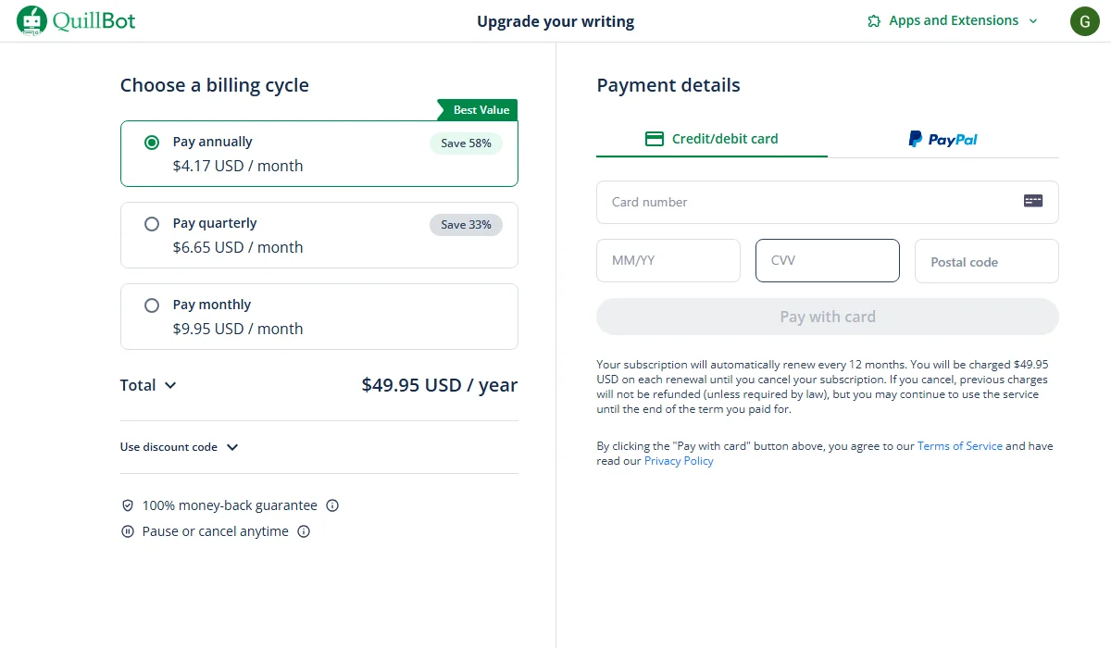This screenshot has height=648, width=1111.
Task: Click the QuillBot robot logo
Action: click(32, 20)
